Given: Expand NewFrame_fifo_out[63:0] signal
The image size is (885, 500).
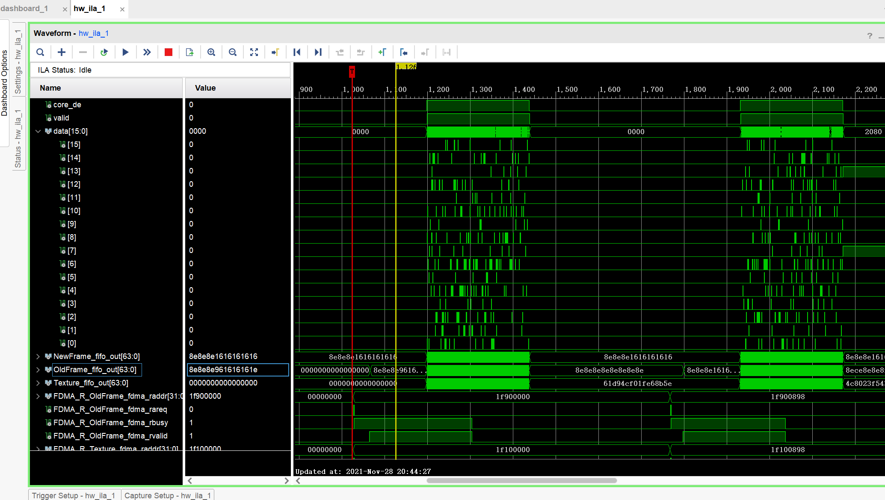Looking at the screenshot, I should pyautogui.click(x=38, y=356).
